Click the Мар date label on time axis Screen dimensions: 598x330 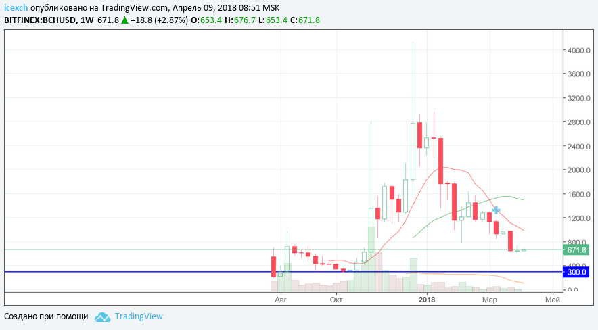pyautogui.click(x=490, y=300)
